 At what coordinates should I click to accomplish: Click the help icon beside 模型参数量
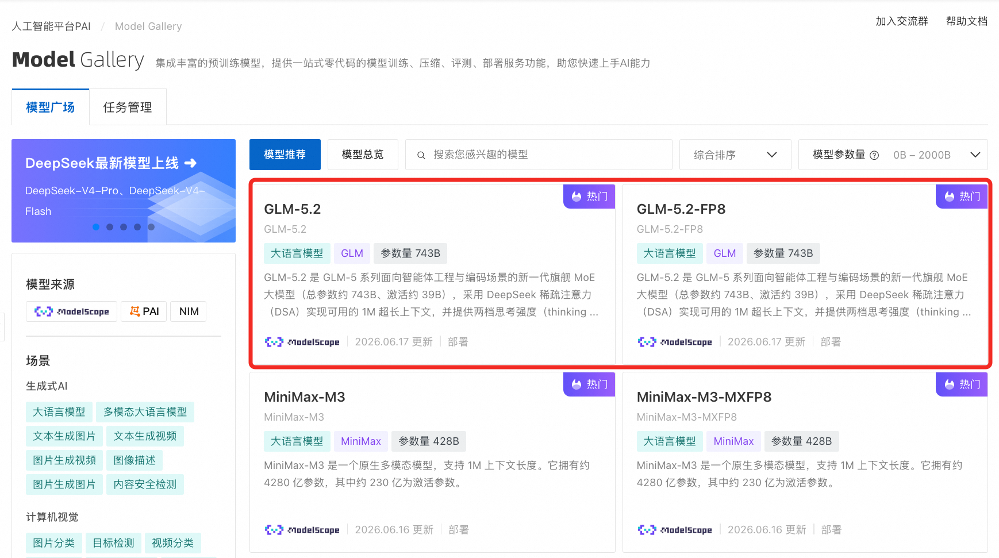(874, 155)
